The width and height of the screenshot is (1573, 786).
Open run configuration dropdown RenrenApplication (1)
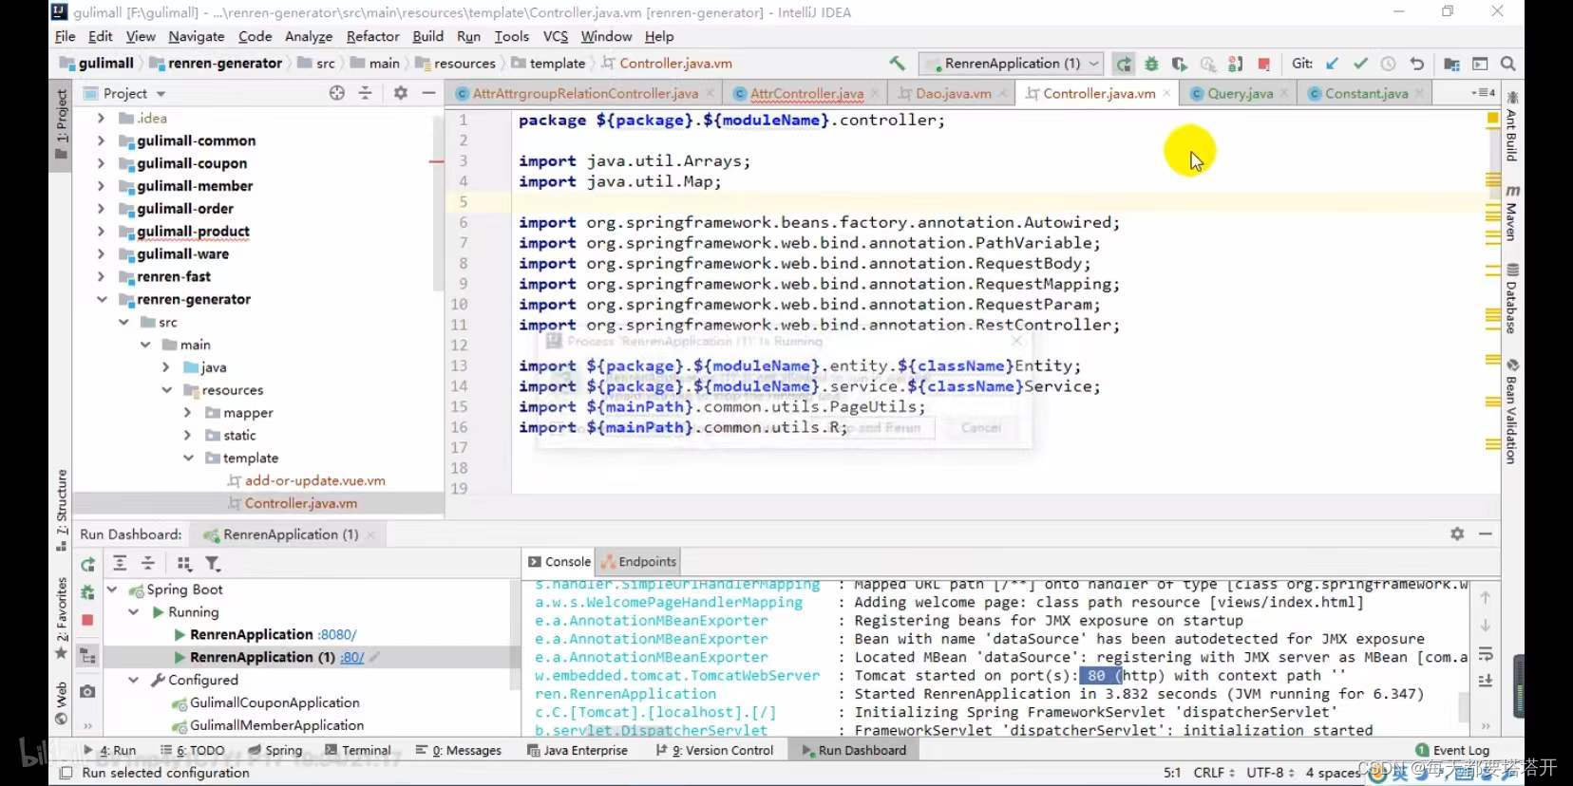(x=1012, y=64)
